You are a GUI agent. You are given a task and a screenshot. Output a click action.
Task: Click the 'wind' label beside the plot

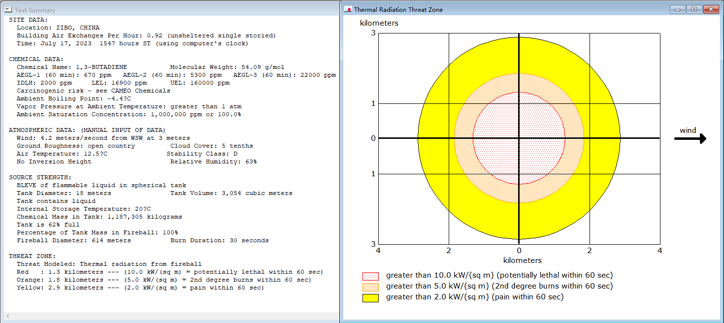(x=688, y=130)
